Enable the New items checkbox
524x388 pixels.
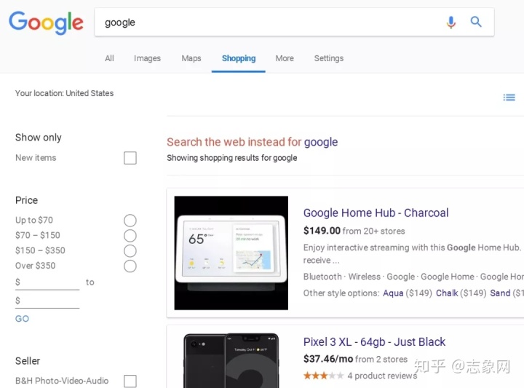(x=130, y=158)
